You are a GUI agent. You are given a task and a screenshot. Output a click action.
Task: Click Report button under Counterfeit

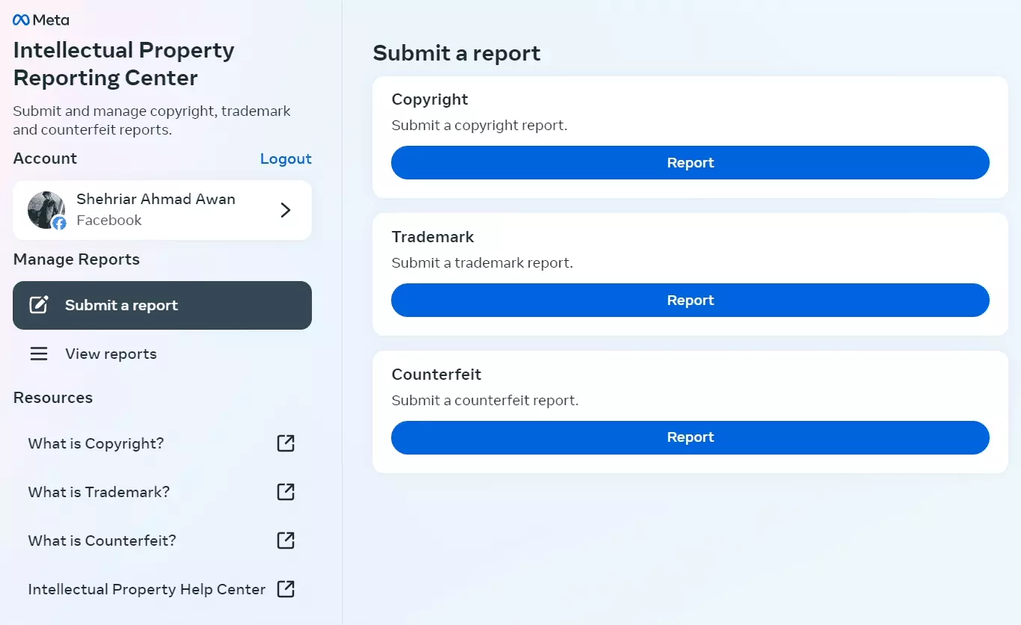click(x=690, y=437)
